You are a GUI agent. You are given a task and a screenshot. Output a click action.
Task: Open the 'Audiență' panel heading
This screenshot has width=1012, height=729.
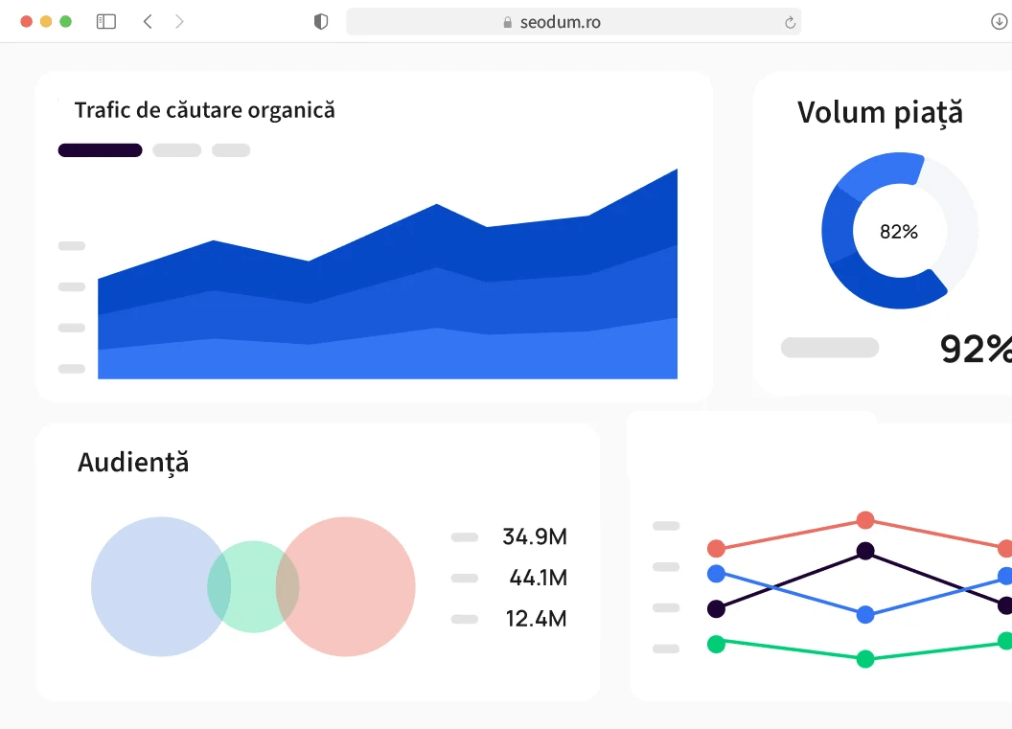click(x=133, y=462)
